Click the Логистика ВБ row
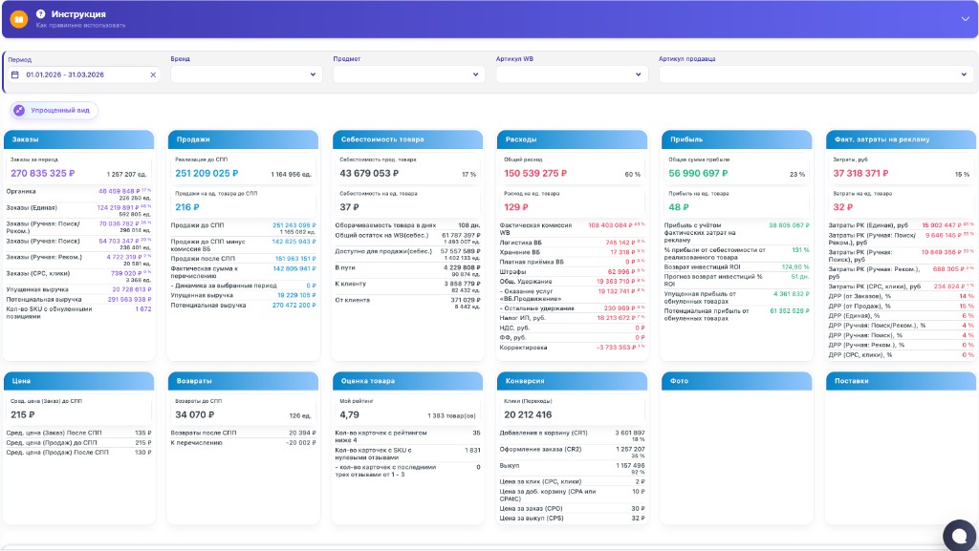This screenshot has width=979, height=551. [572, 243]
